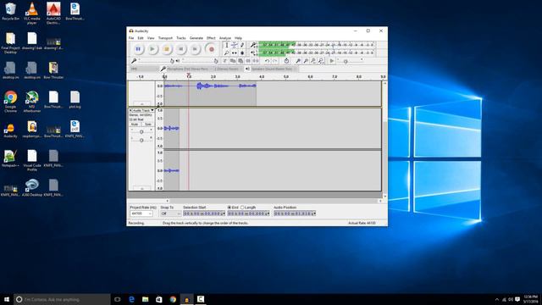
Task: Open the Microphone recording device dropdown
Action: tap(189, 69)
